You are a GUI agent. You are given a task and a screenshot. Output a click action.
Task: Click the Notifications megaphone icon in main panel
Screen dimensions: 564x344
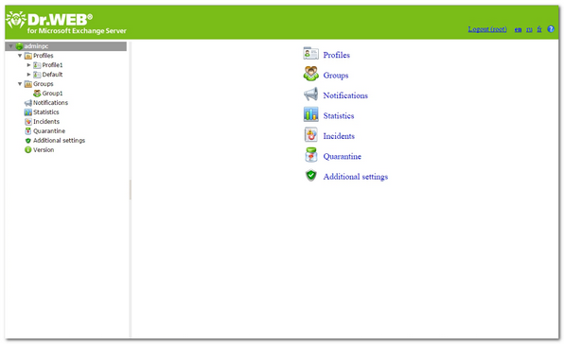[310, 95]
